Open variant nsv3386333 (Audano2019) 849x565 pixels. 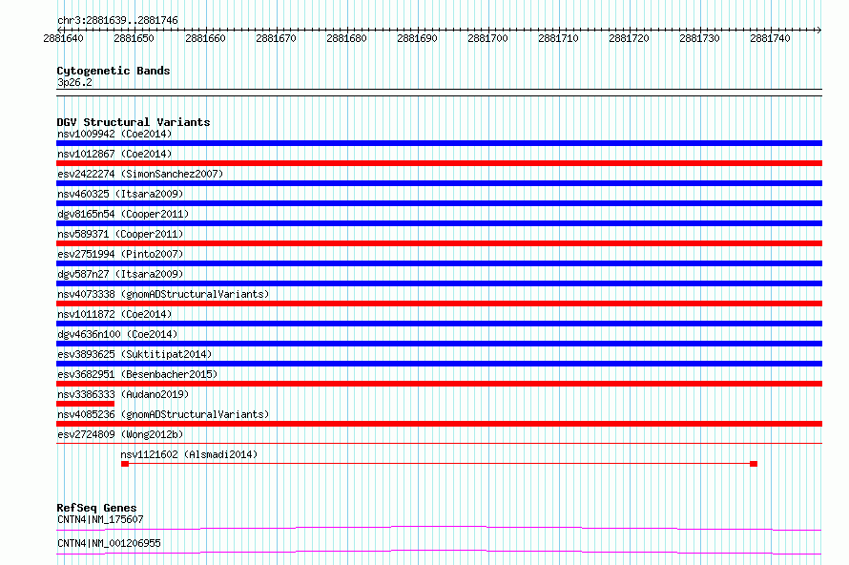pyautogui.click(x=123, y=394)
